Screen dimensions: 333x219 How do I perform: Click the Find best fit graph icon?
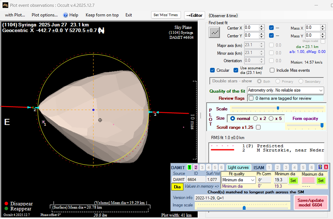click(x=214, y=33)
